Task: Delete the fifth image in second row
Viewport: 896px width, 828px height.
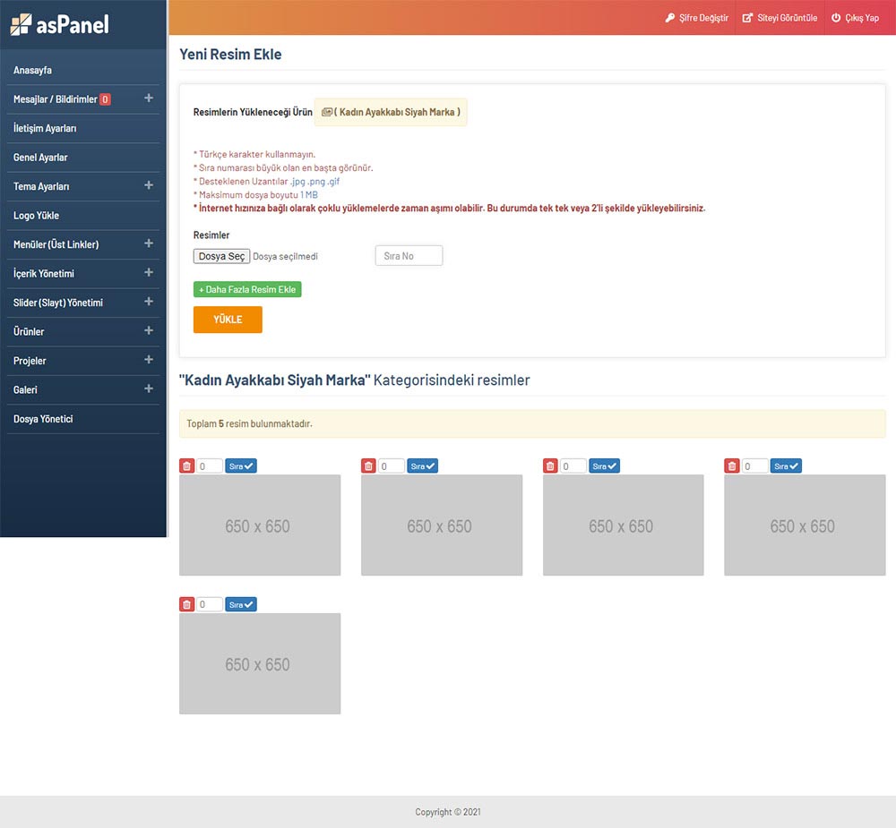Action: [x=186, y=605]
